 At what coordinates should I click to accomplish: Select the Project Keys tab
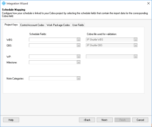(x=11, y=25)
